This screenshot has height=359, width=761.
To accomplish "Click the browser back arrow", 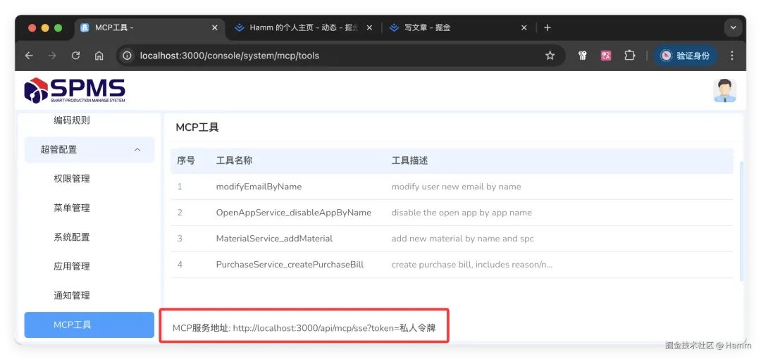I will click(29, 56).
